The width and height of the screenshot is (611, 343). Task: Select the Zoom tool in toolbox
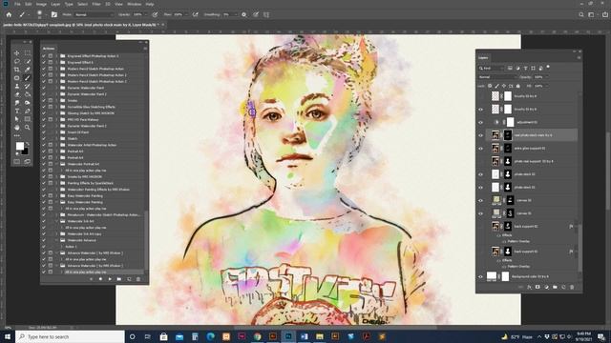tap(28, 127)
